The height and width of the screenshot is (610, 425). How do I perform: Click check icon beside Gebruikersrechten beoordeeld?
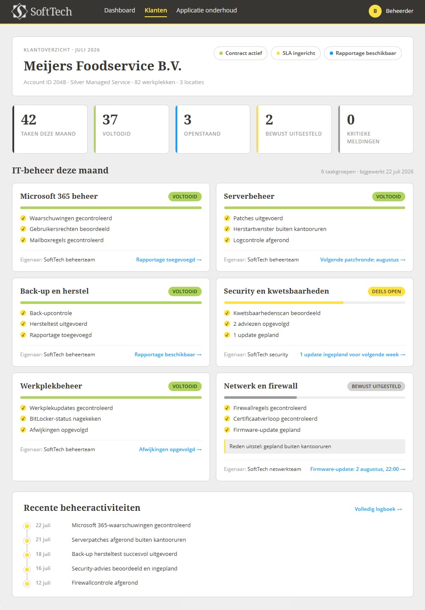pos(23,229)
